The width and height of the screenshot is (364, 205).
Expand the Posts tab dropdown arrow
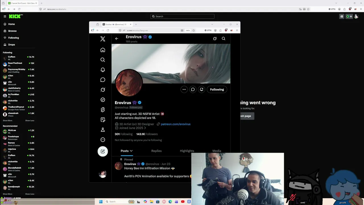click(131, 151)
